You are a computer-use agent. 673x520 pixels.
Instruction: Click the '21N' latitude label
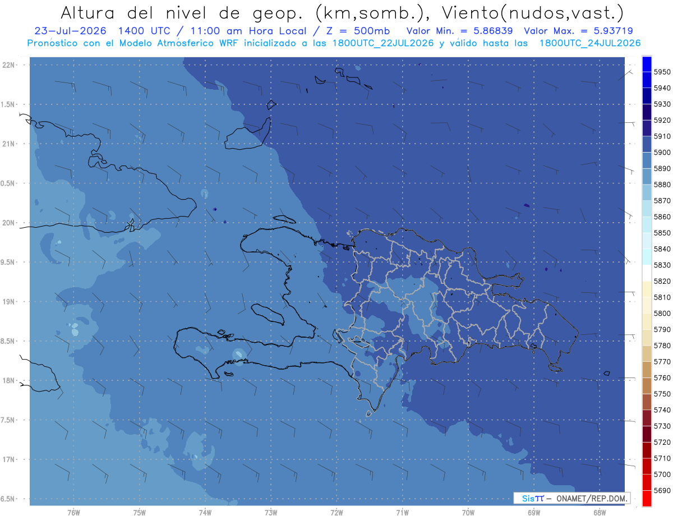pyautogui.click(x=9, y=144)
